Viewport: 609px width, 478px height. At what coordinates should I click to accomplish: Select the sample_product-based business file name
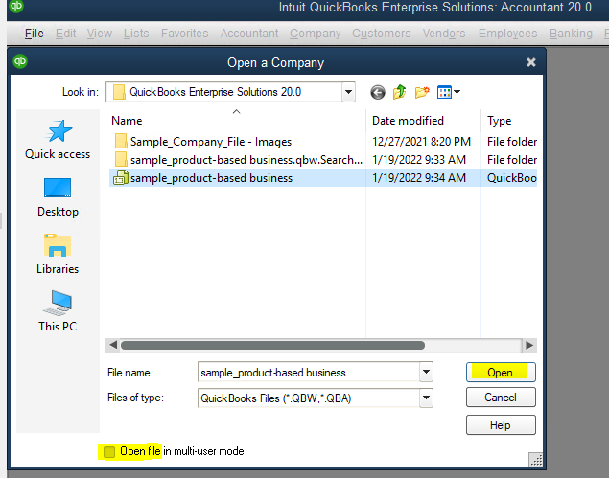point(211,178)
